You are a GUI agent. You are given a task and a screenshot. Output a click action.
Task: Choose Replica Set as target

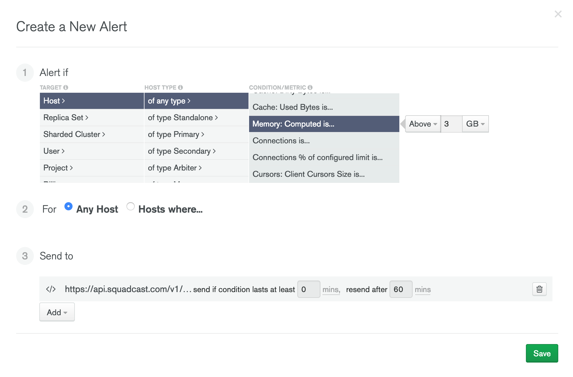coord(66,118)
